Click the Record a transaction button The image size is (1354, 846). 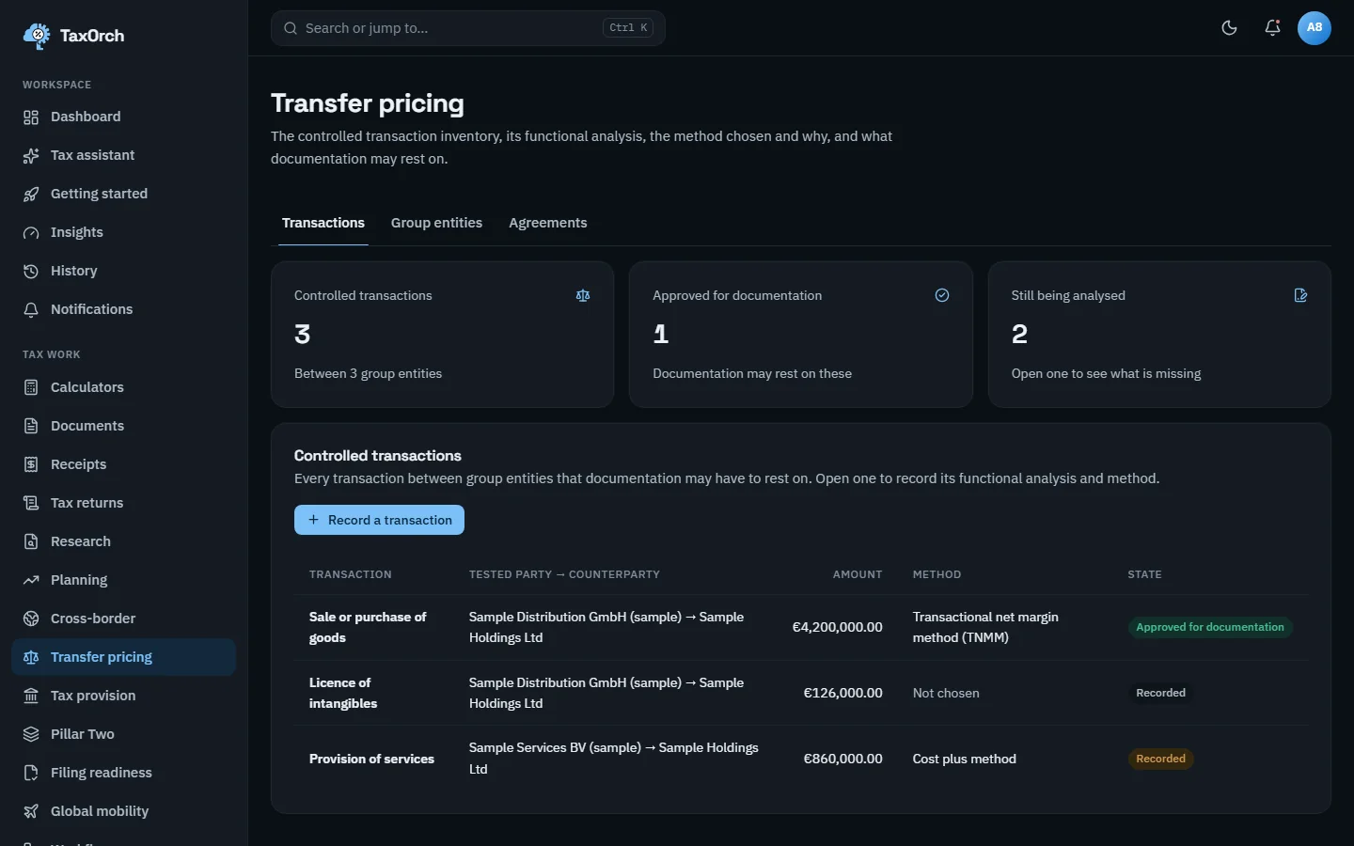pos(379,520)
